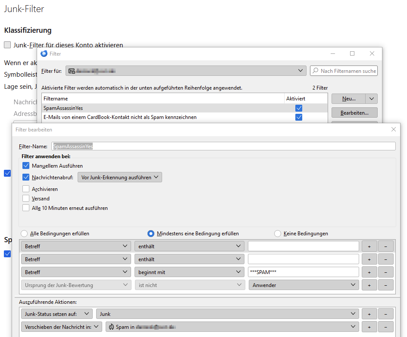This screenshot has height=337, width=407.
Task: Click plus button next to ***SPAM*** condition
Action: pyautogui.click(x=369, y=272)
